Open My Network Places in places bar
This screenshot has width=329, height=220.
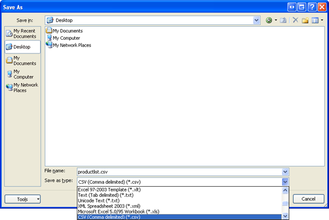(x=23, y=87)
